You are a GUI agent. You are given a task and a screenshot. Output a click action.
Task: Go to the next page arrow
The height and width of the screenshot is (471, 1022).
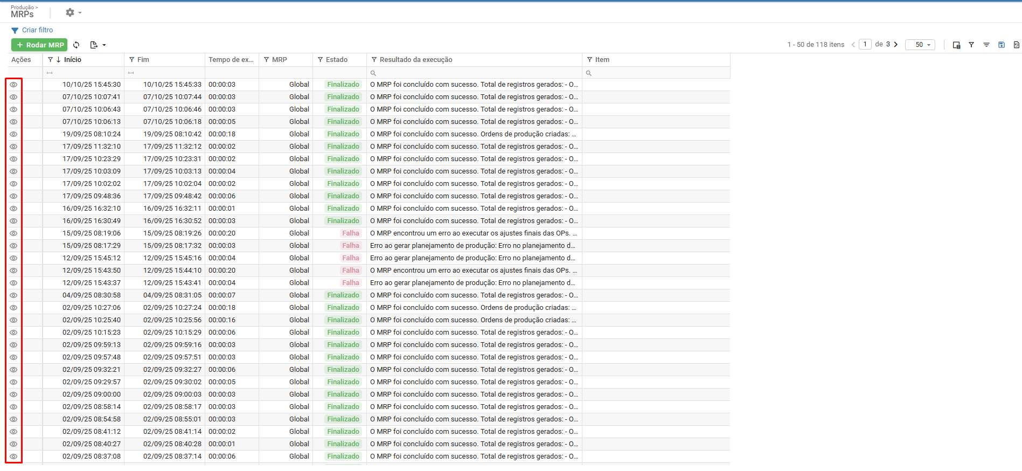pyautogui.click(x=896, y=44)
